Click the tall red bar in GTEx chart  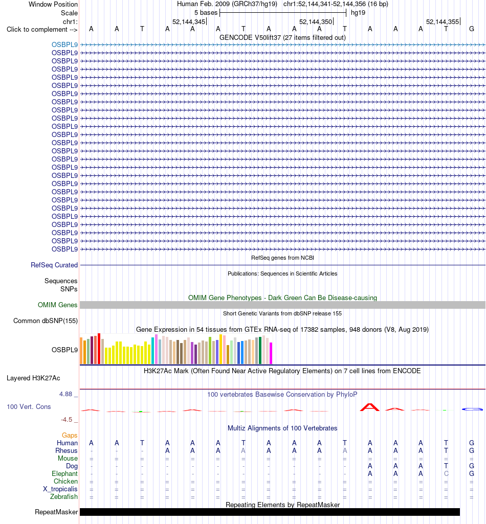point(99,349)
